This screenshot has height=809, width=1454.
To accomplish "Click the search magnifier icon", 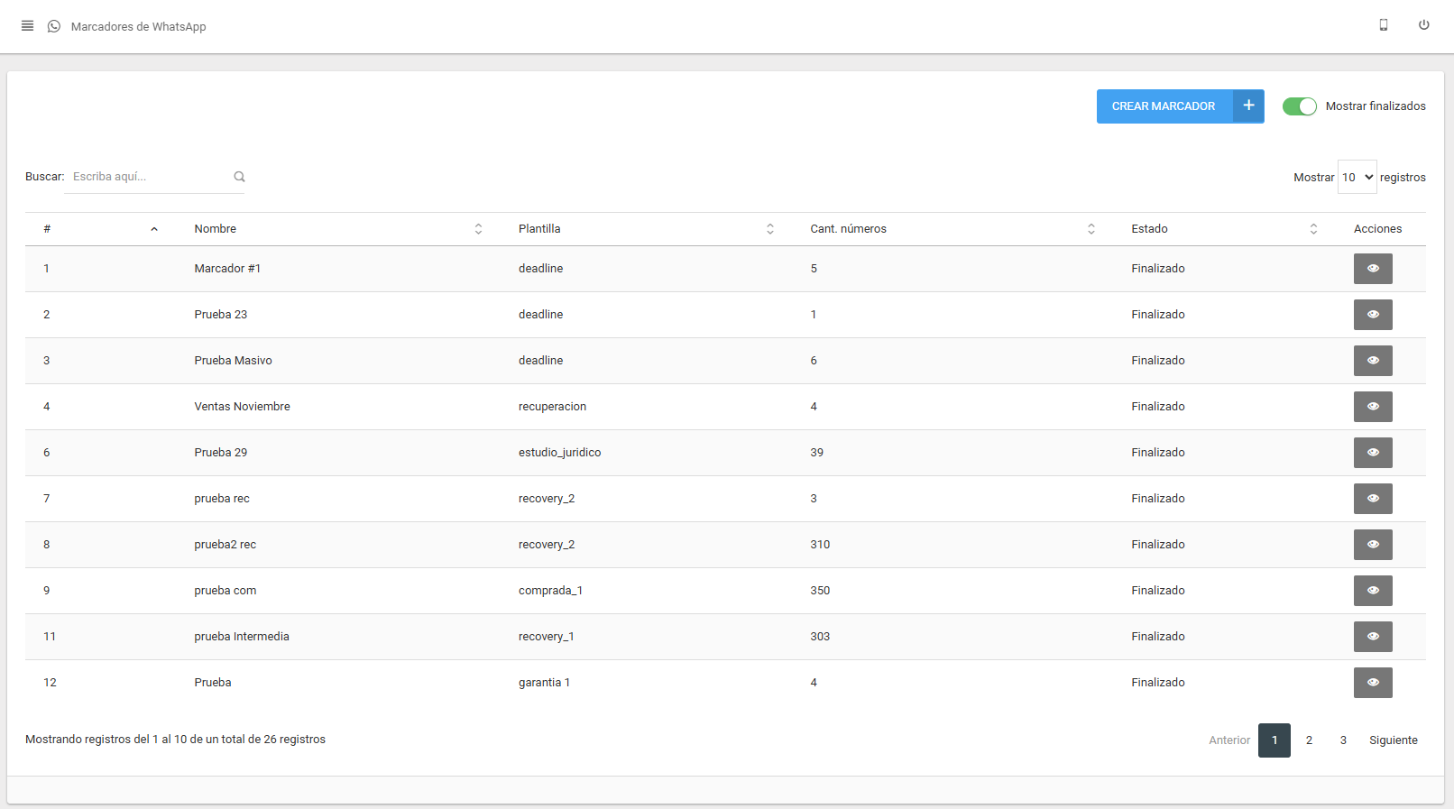I will pos(239,177).
